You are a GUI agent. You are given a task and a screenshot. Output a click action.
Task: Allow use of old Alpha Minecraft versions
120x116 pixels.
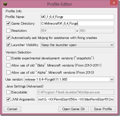click(x=8, y=72)
